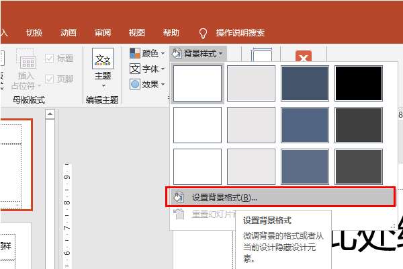Viewport: 403px width, 269px height.
Task: Open the 动画 ribbon tab
Action: 69,33
